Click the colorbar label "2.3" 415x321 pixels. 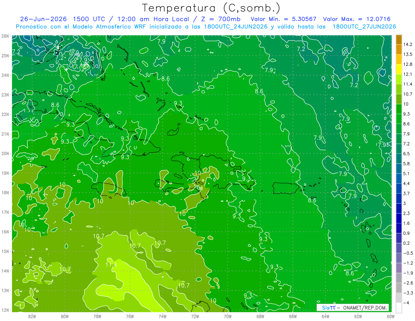[407, 213]
